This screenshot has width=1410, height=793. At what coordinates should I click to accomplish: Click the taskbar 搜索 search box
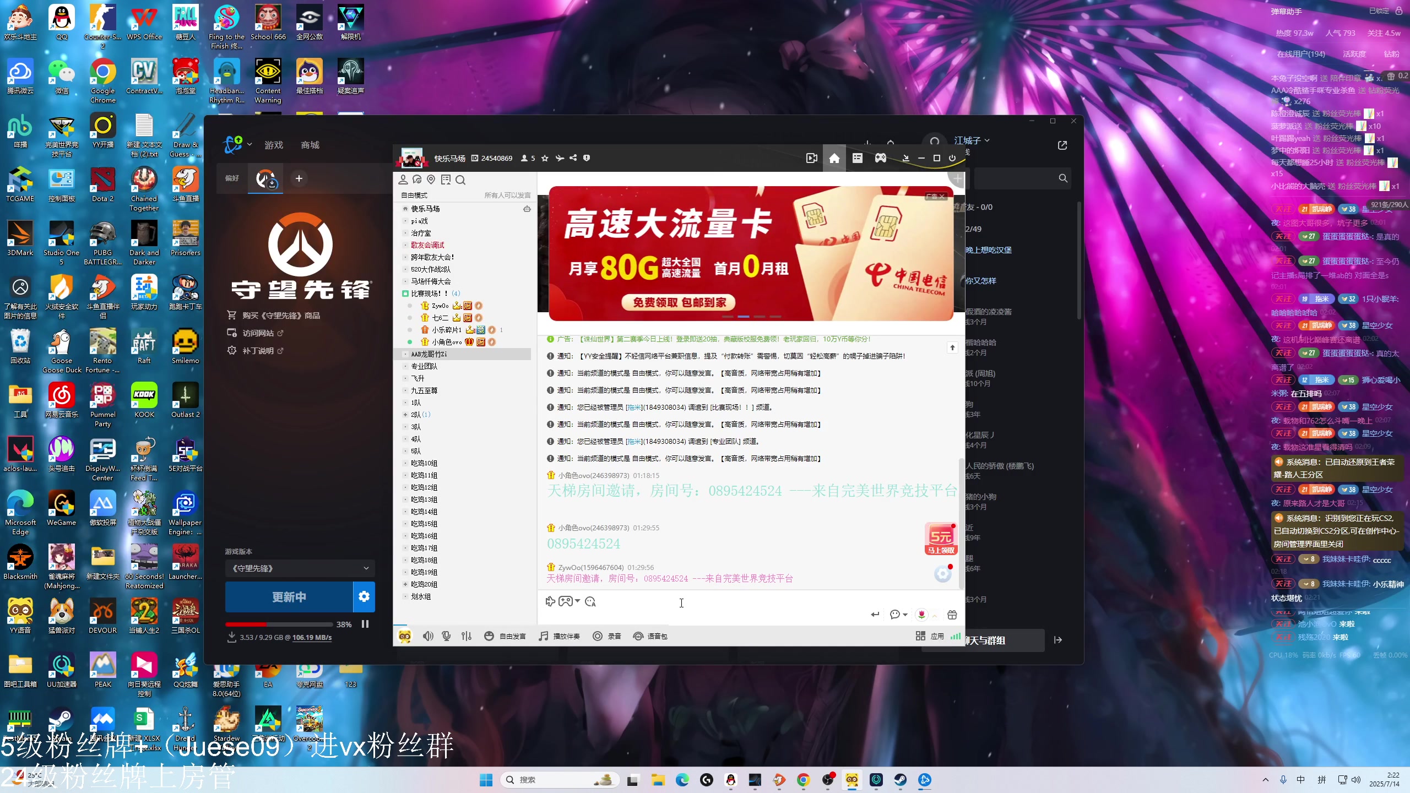560,780
